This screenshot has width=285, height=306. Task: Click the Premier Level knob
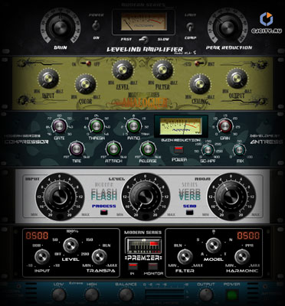[x=71, y=246]
